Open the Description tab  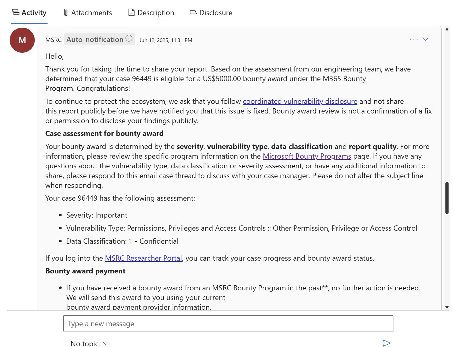(151, 13)
